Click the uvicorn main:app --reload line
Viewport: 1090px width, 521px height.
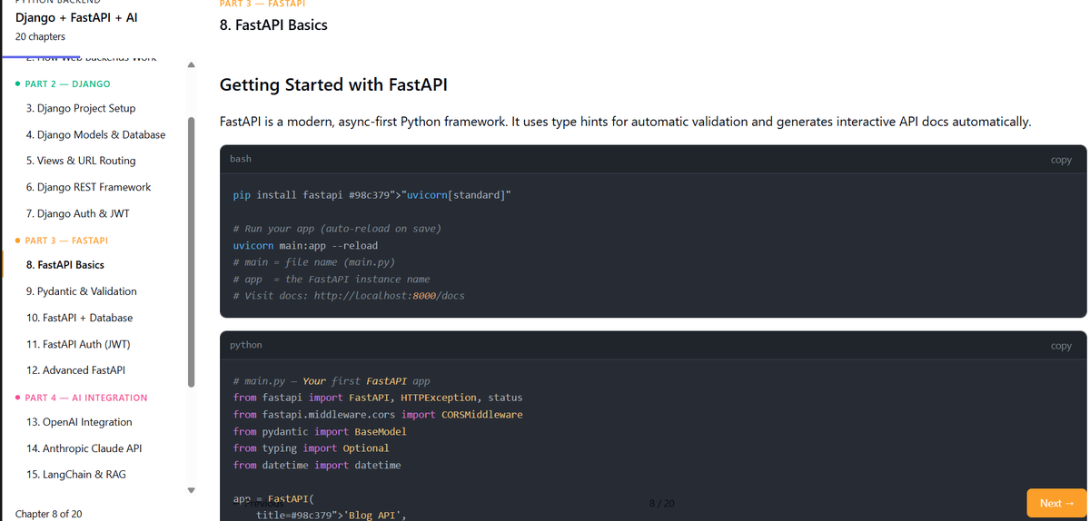pos(305,245)
